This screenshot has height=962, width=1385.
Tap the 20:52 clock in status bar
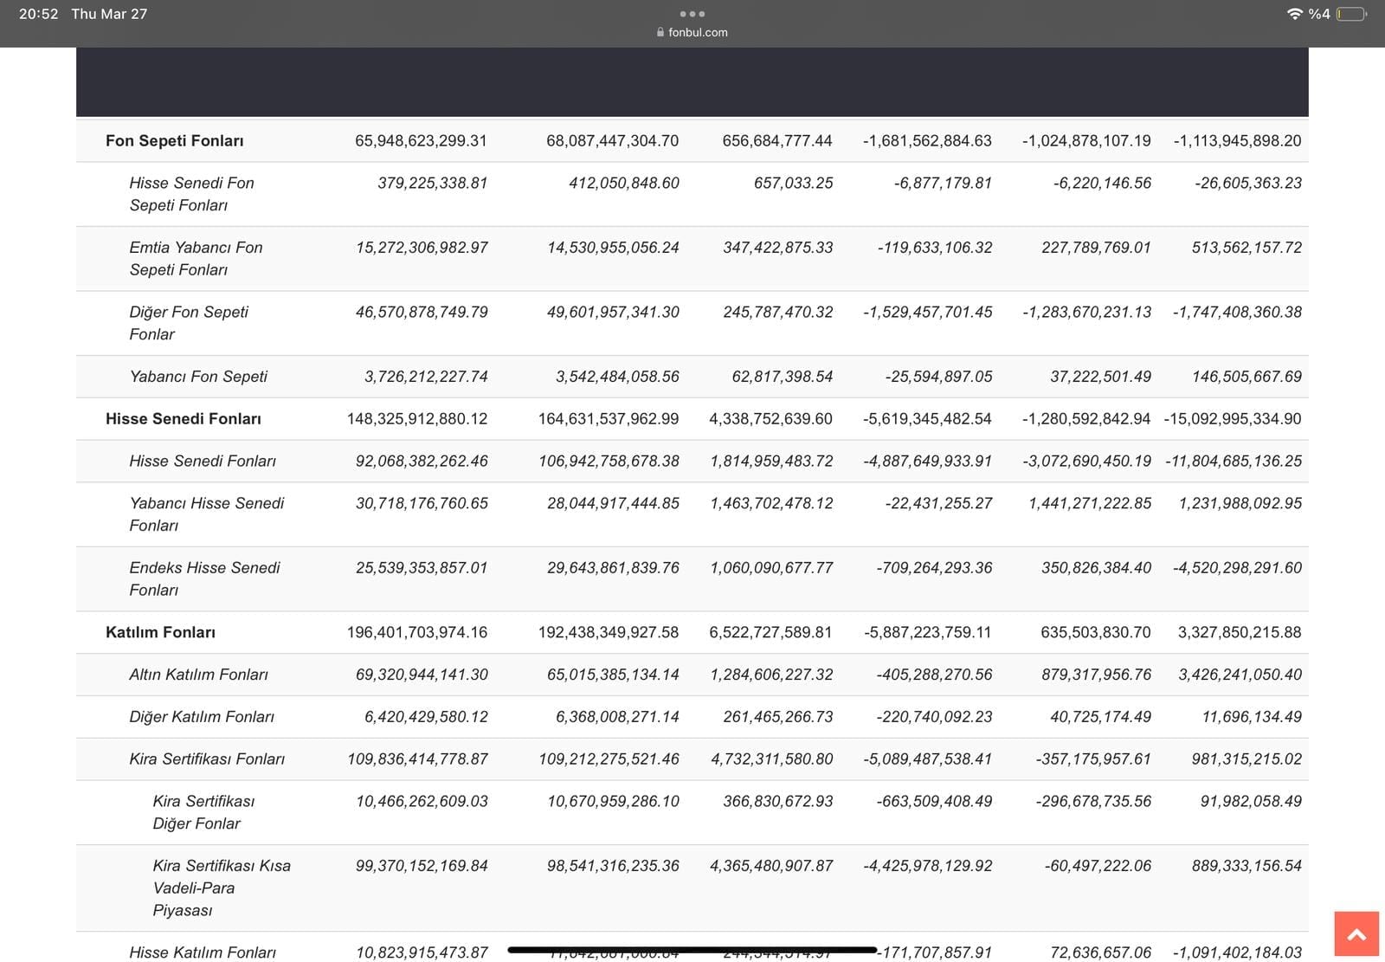pos(38,14)
